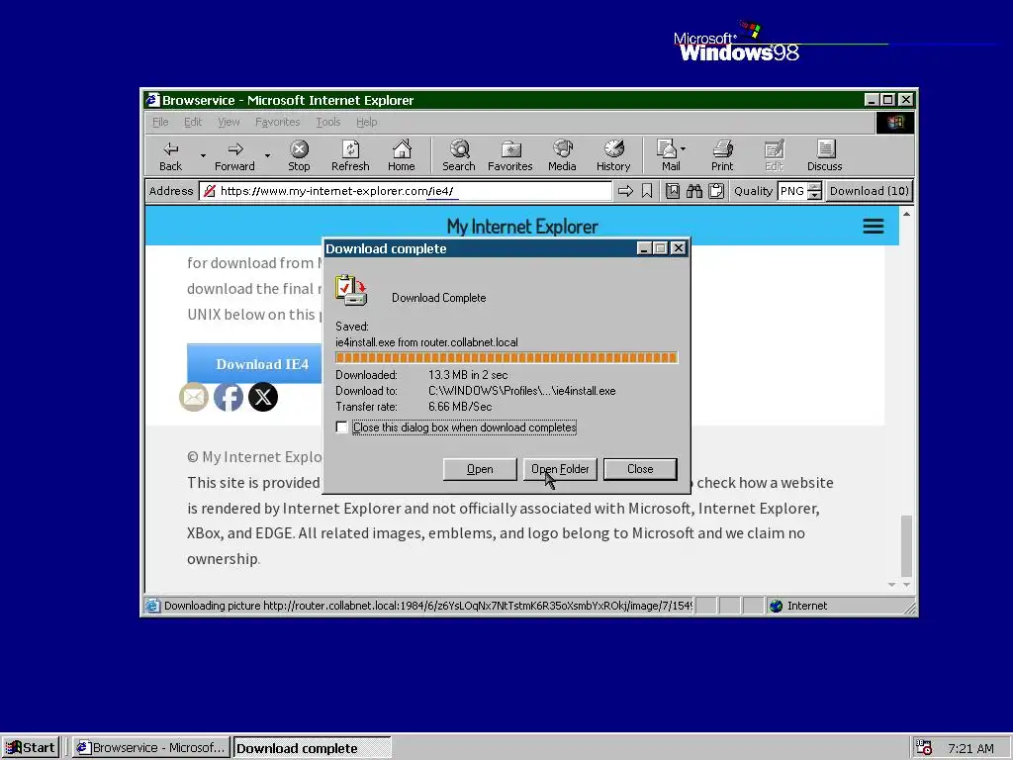1013x760 pixels.
Task: Check 'Close this dialog box when download completes'
Action: point(341,427)
